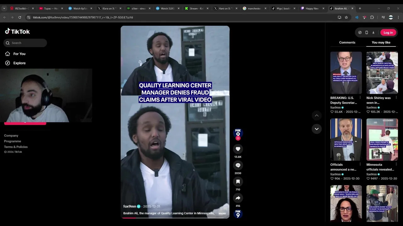Viewport: 403px width, 226px height.
Task: View site information icon in address bar
Action: (x=29, y=17)
